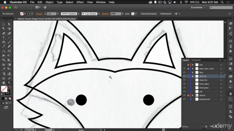Unlock the eyes, ears, nose layer
Viewport: 234px width, 131px height.
click(x=188, y=69)
